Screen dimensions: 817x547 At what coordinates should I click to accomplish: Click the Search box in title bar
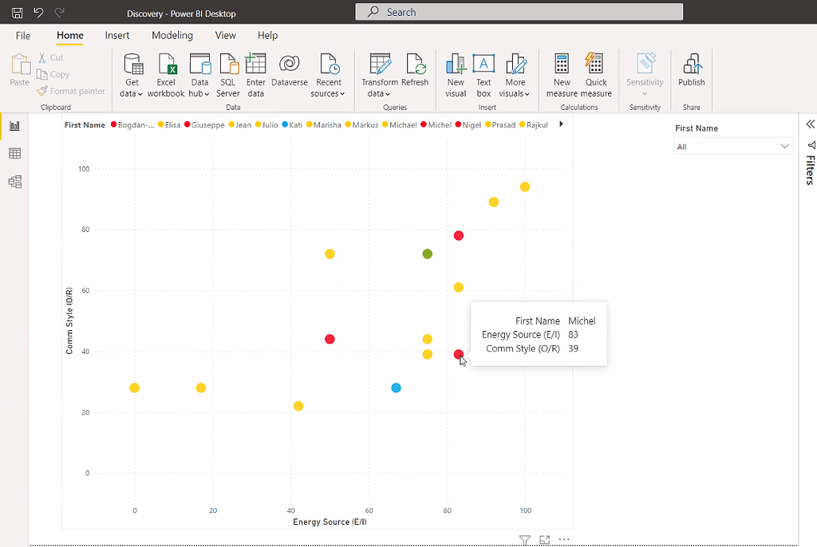[519, 12]
